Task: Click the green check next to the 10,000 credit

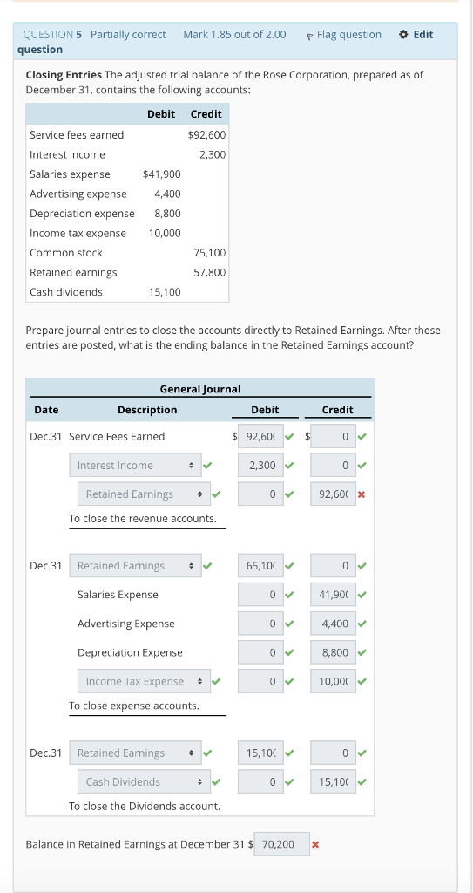Action: click(362, 681)
